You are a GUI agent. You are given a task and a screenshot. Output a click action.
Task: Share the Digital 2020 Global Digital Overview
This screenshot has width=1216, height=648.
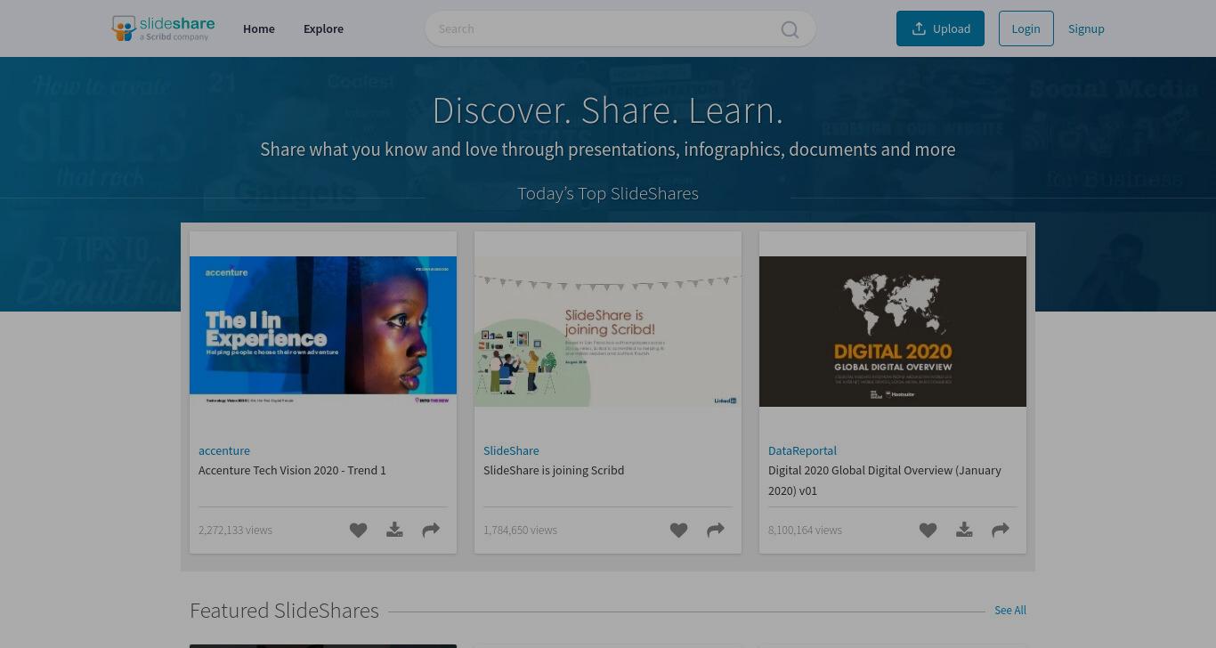(x=1001, y=531)
